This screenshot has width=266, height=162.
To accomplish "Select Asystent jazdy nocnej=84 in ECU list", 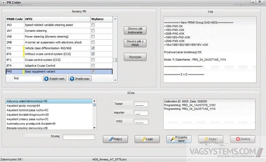I will [49, 106].
